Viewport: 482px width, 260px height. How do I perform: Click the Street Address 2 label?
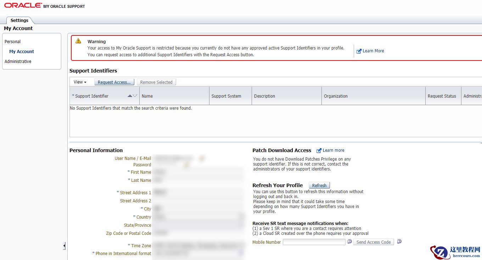coord(135,201)
